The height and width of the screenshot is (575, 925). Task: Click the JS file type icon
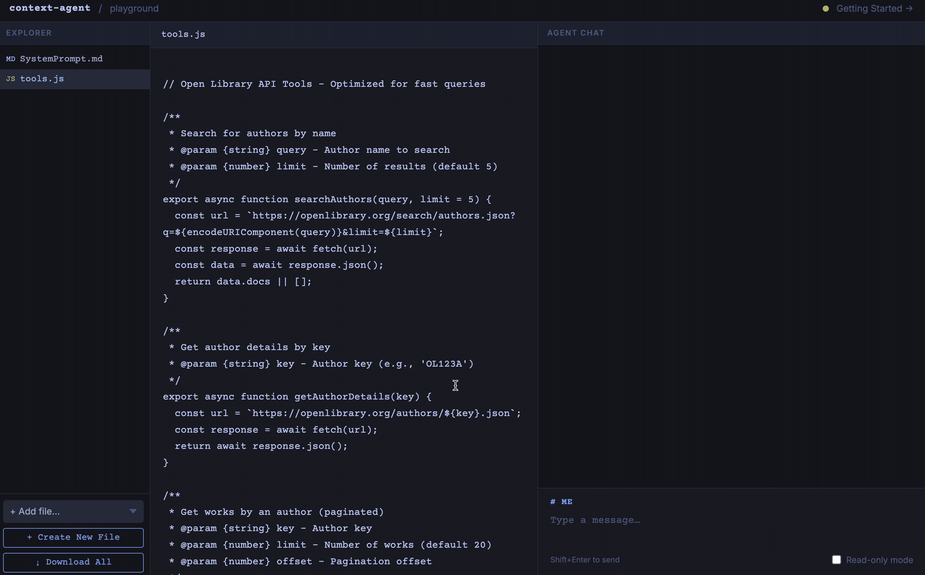[x=11, y=79]
